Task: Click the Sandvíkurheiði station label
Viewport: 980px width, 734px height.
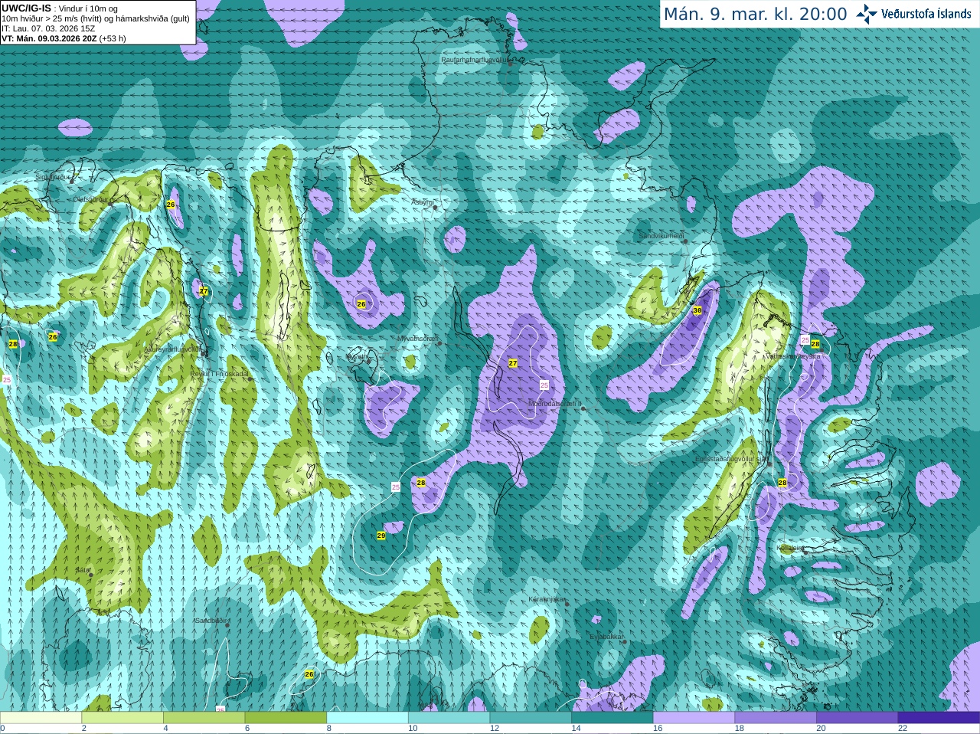Action: pyautogui.click(x=661, y=236)
